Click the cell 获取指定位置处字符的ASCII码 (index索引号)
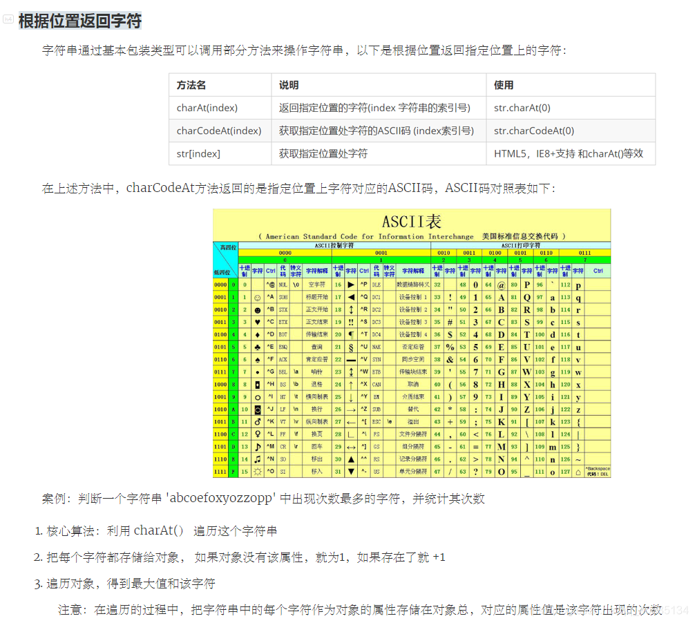 click(379, 131)
